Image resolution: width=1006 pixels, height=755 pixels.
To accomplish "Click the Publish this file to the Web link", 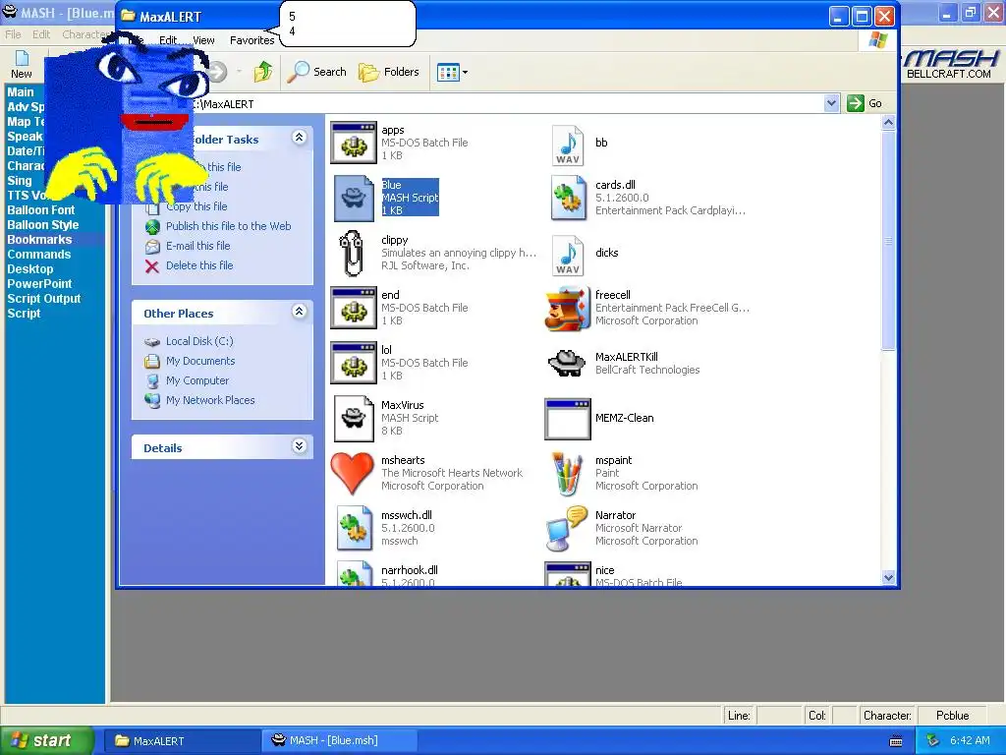I will coord(228,226).
